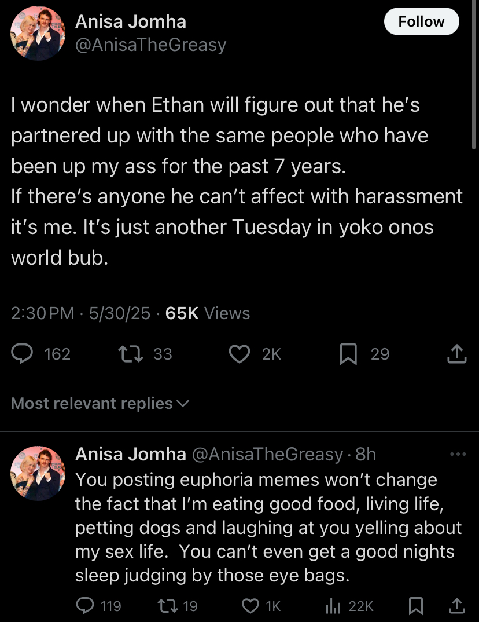Like the reply with 1K likes
The height and width of the screenshot is (622, 479).
(x=250, y=606)
